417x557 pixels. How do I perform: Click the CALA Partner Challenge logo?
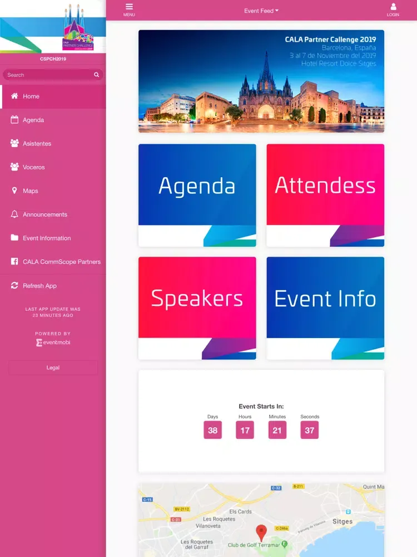78,28
